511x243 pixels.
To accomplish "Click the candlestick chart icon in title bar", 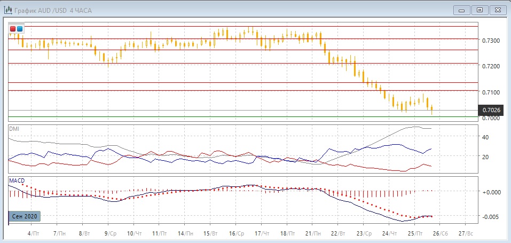I will point(8,9).
